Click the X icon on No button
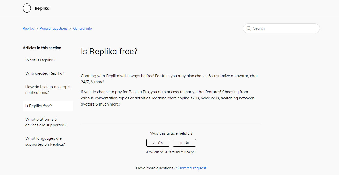 [181, 143]
